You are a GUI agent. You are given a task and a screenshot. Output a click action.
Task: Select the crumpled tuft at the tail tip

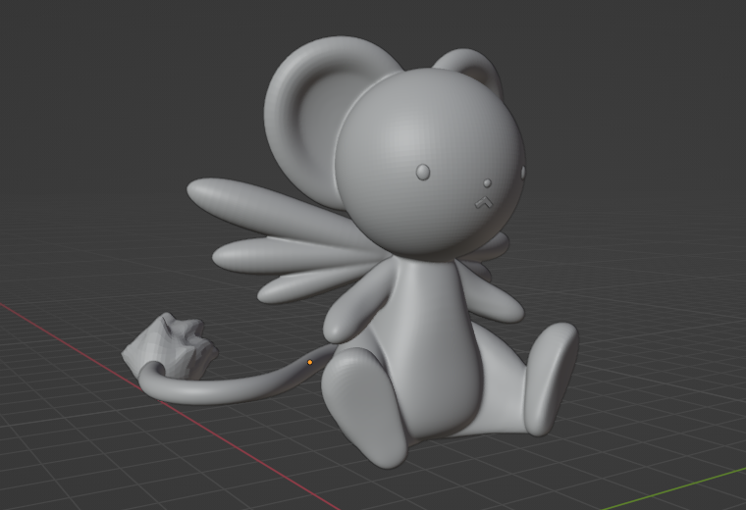171,346
